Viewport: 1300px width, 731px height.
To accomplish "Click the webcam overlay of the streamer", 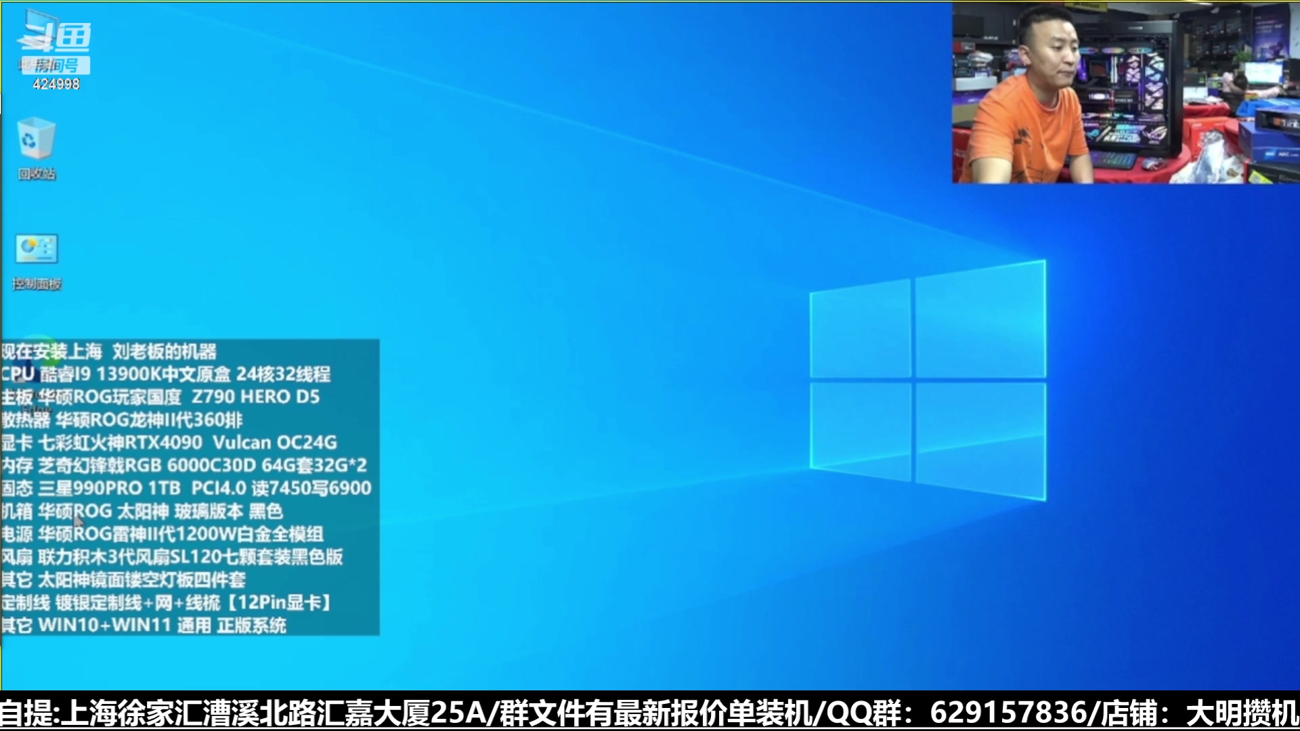I will click(1125, 93).
